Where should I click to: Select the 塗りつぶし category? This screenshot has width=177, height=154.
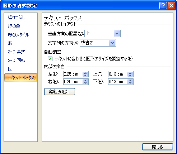coord(17,18)
